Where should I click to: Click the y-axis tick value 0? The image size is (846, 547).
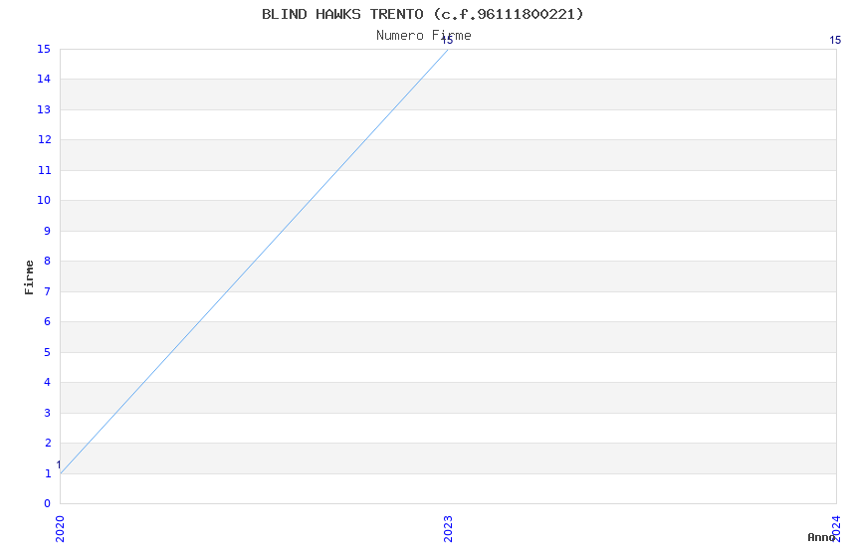(x=48, y=503)
